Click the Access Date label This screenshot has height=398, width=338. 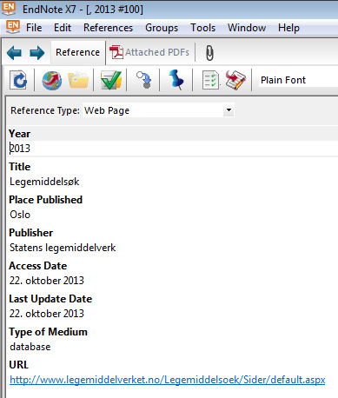coord(38,266)
